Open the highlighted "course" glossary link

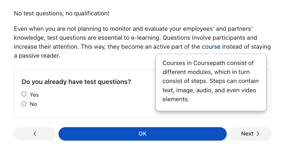coord(211,47)
